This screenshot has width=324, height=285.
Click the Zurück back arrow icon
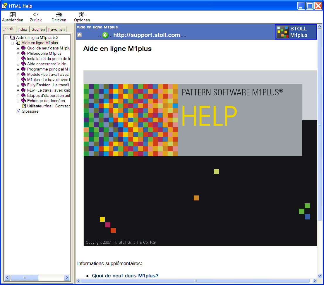[x=36, y=14]
